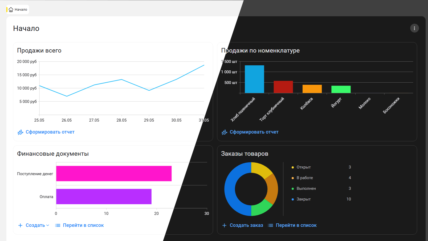Click the plus icon beside Создать заказ

point(224,226)
